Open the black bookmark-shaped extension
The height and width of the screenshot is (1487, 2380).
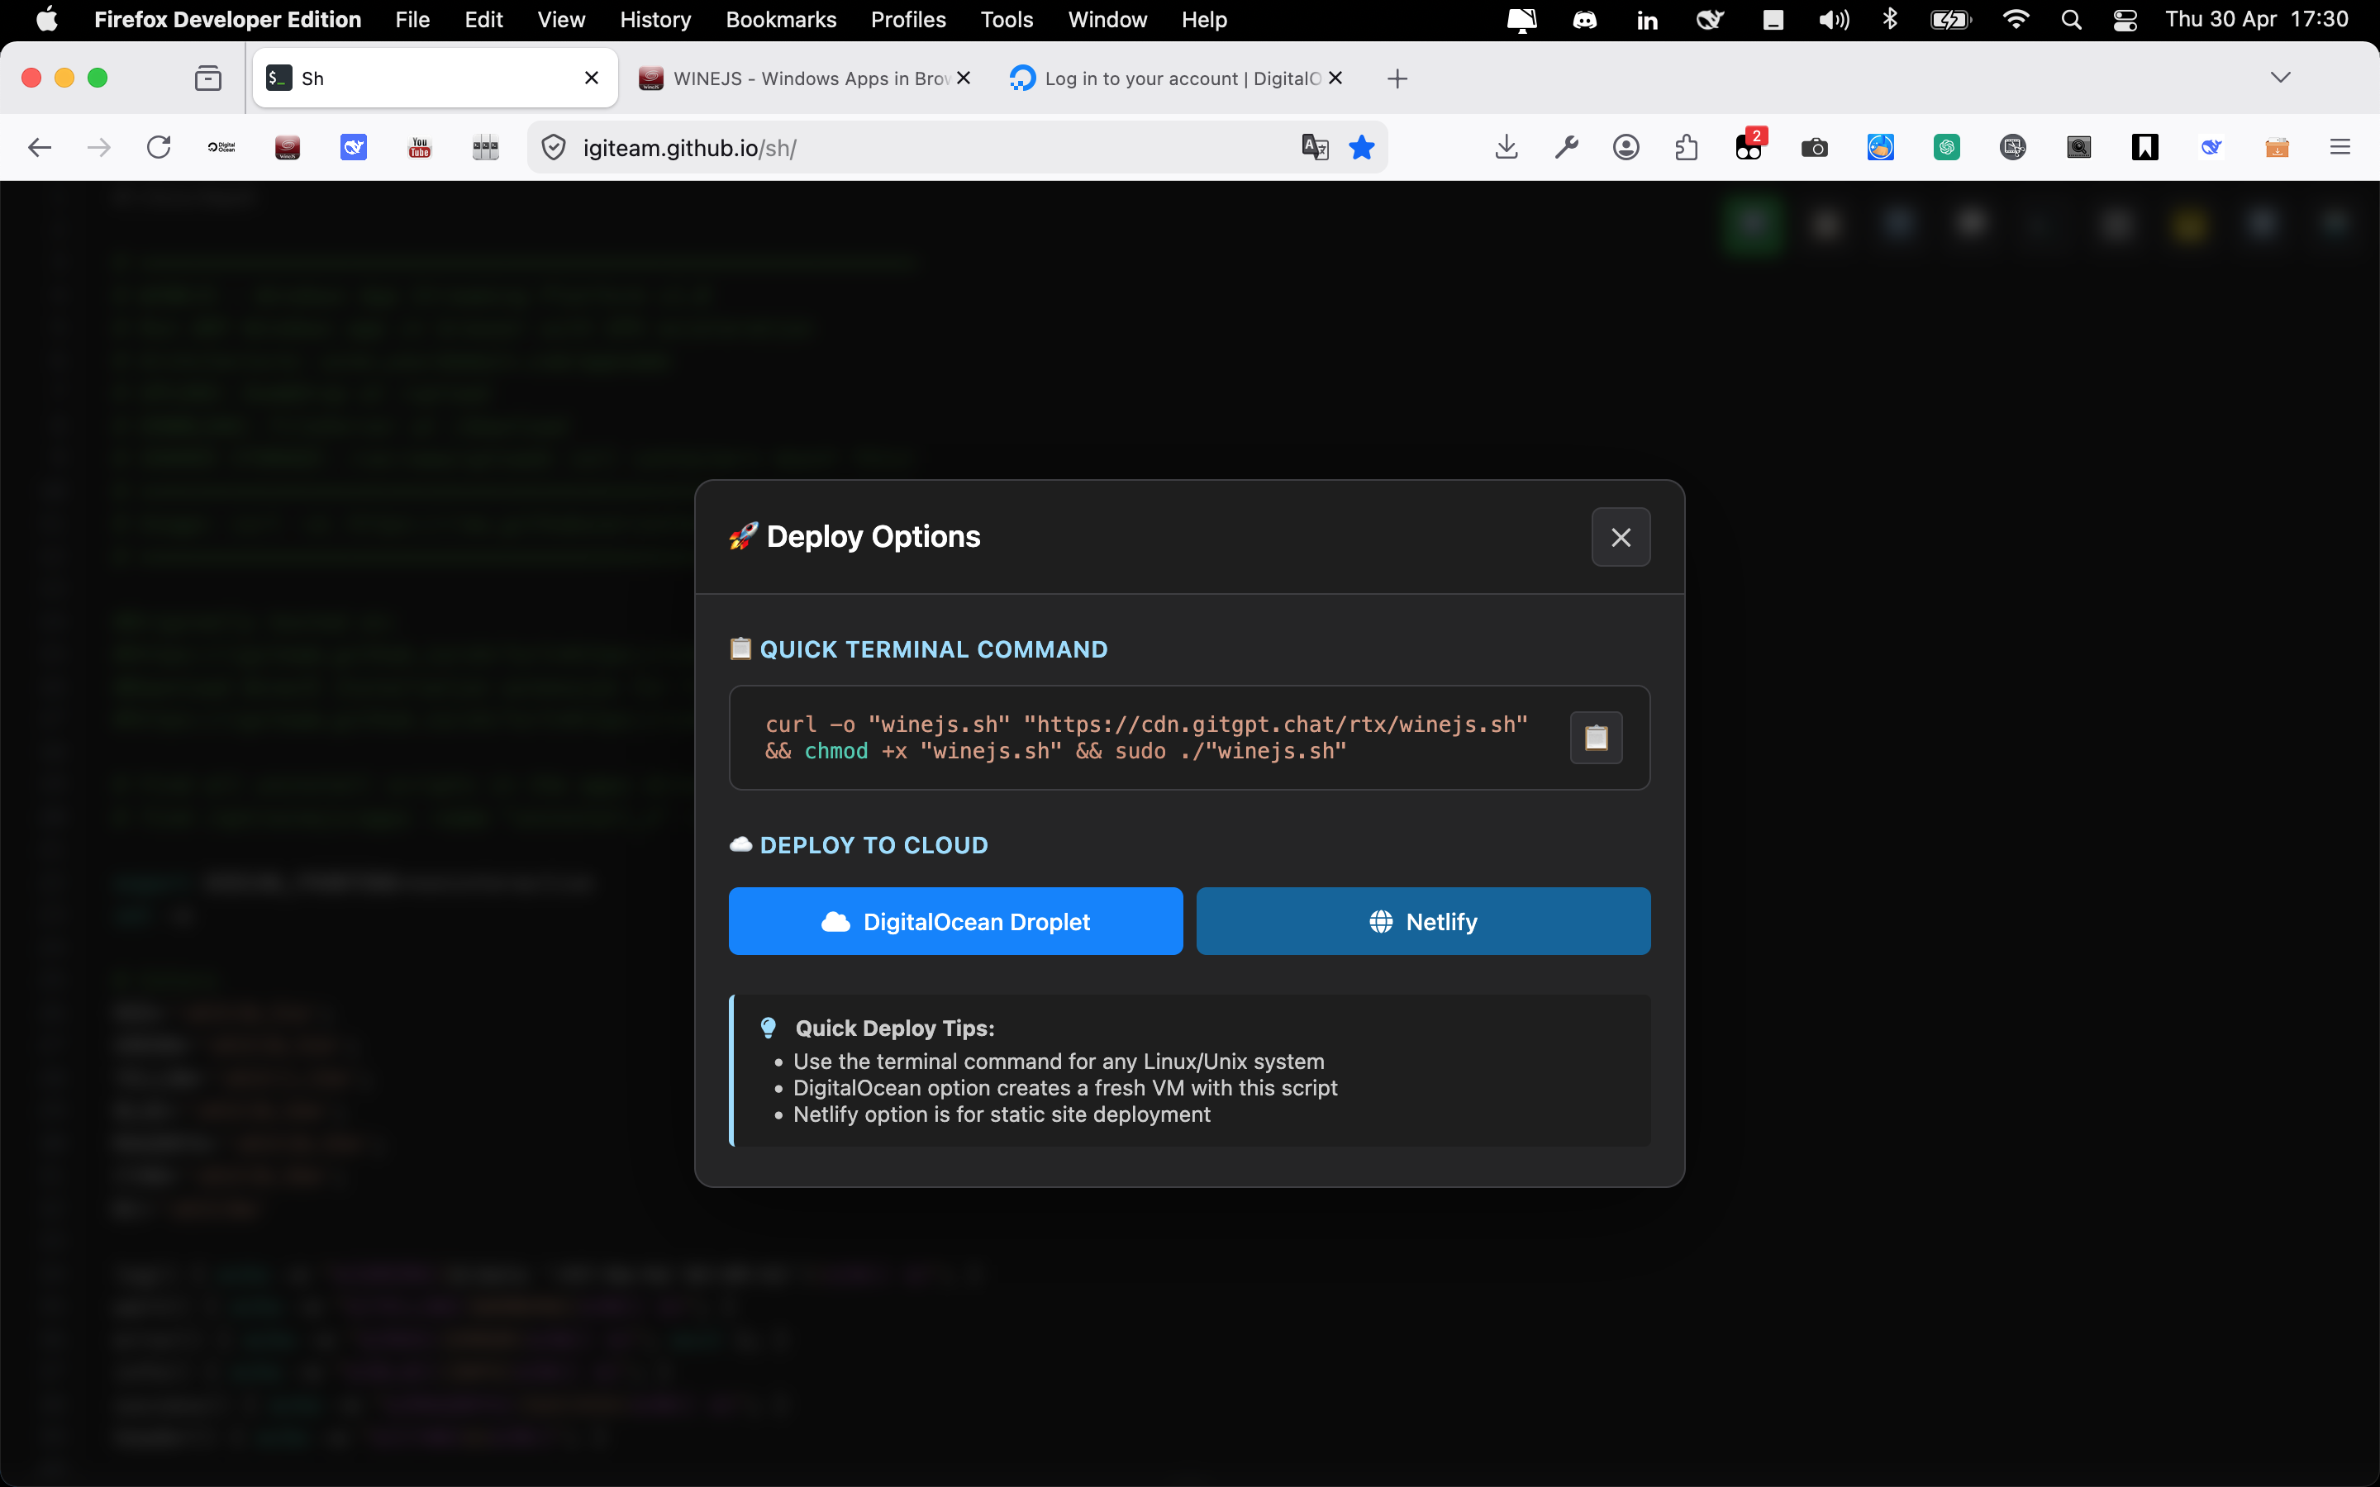click(2145, 148)
